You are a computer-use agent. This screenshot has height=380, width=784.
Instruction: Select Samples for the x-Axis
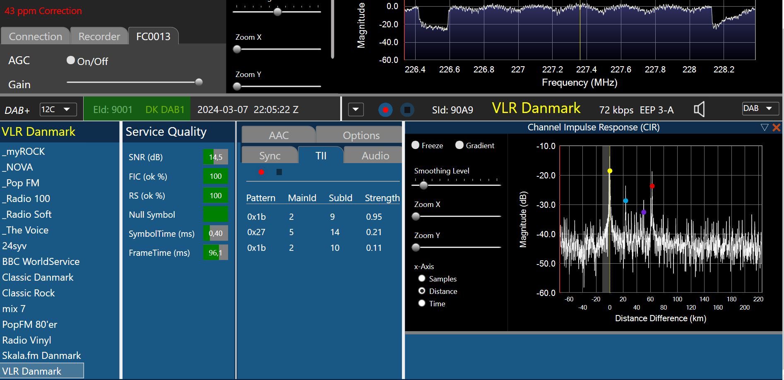click(x=422, y=279)
